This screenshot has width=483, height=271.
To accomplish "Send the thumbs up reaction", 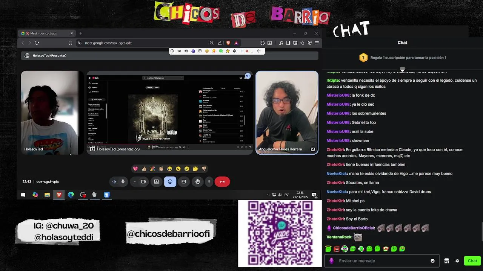I will point(144,169).
